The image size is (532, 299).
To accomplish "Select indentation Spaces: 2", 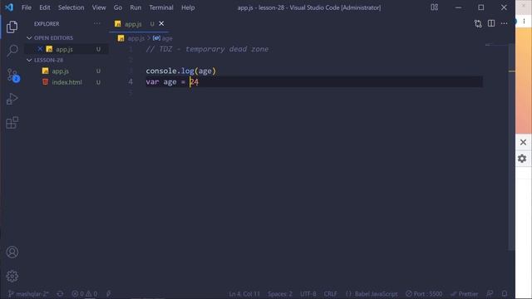I will 280,293.
